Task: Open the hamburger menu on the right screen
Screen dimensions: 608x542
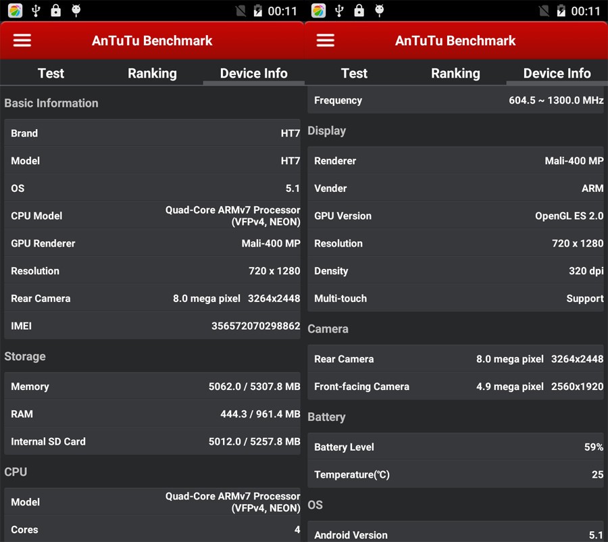Action: [x=326, y=41]
